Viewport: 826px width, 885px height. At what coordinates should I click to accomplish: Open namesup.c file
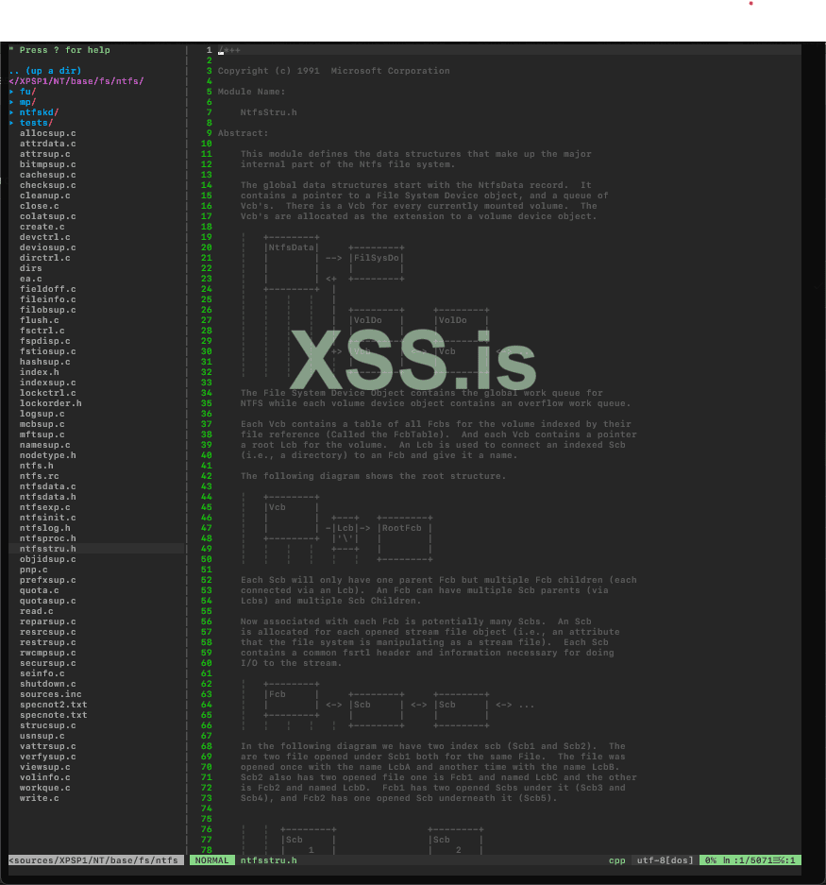[45, 445]
